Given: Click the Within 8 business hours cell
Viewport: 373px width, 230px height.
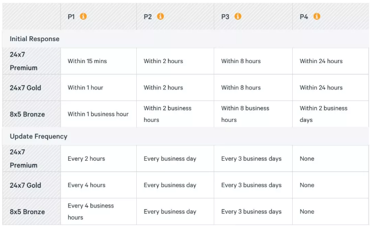Looking at the screenshot, I should 253,114.
